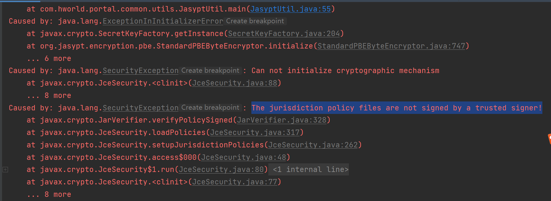Create breakpoint for 'Can not initialize' SecurityException

[210, 71]
